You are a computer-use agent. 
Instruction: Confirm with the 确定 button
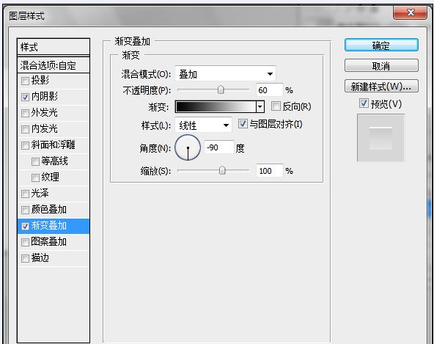381,45
